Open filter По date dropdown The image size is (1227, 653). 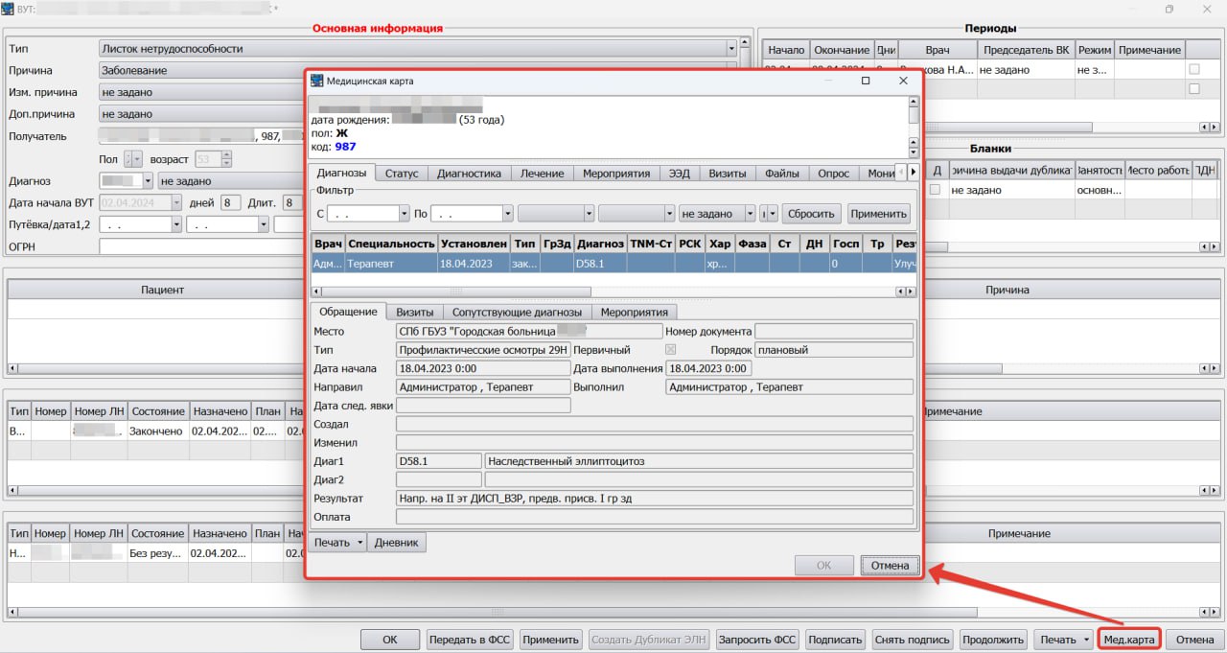508,214
